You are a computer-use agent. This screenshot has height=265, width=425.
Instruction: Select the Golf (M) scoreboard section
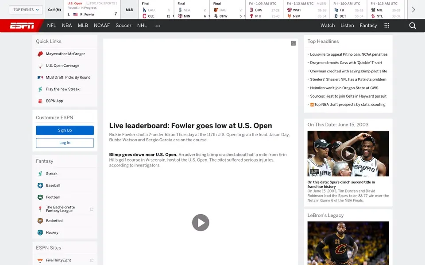point(54,10)
